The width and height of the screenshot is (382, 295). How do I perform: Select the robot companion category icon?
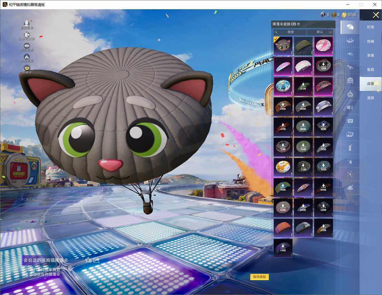(x=350, y=94)
